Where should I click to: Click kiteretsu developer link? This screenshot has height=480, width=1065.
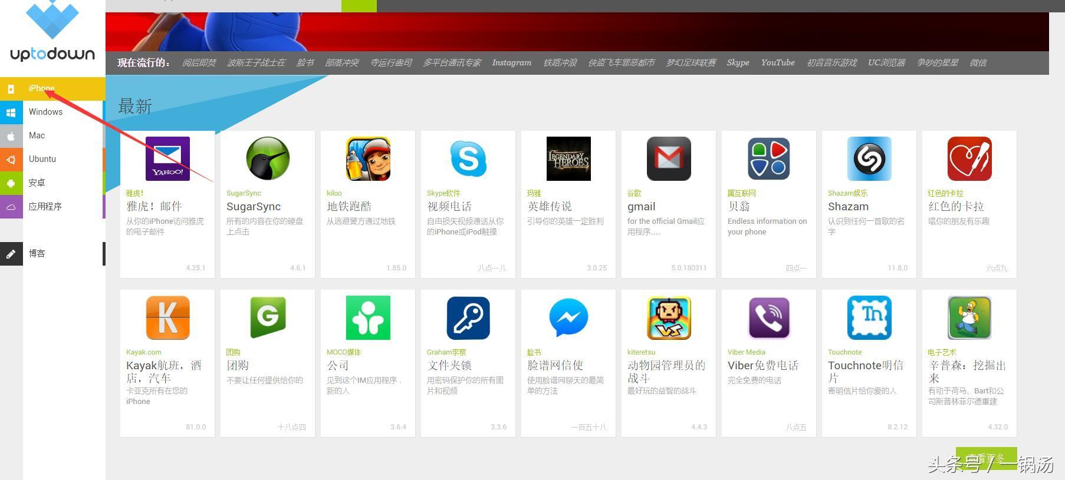(x=641, y=352)
